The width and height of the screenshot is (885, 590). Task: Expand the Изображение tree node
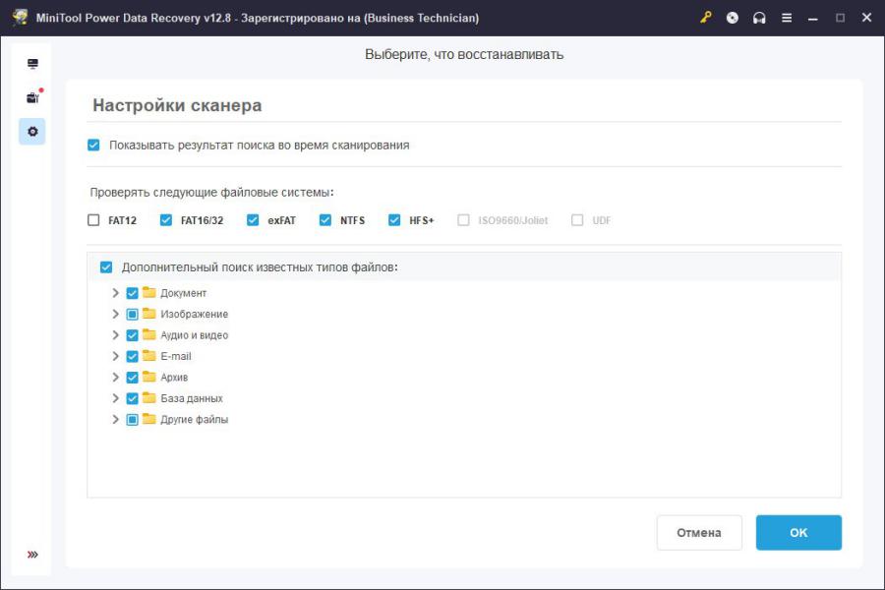(x=116, y=315)
